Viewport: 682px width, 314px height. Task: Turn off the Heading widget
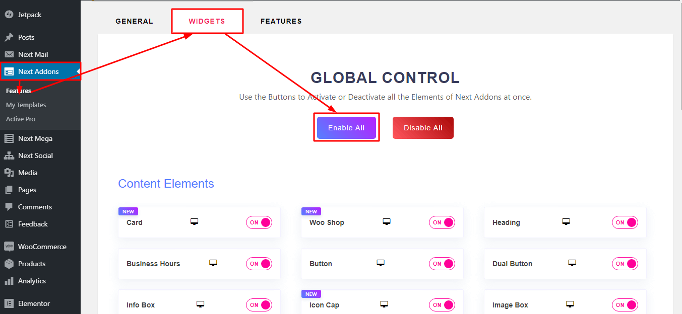tap(625, 222)
